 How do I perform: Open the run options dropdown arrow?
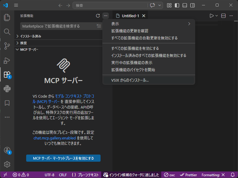(217, 16)
